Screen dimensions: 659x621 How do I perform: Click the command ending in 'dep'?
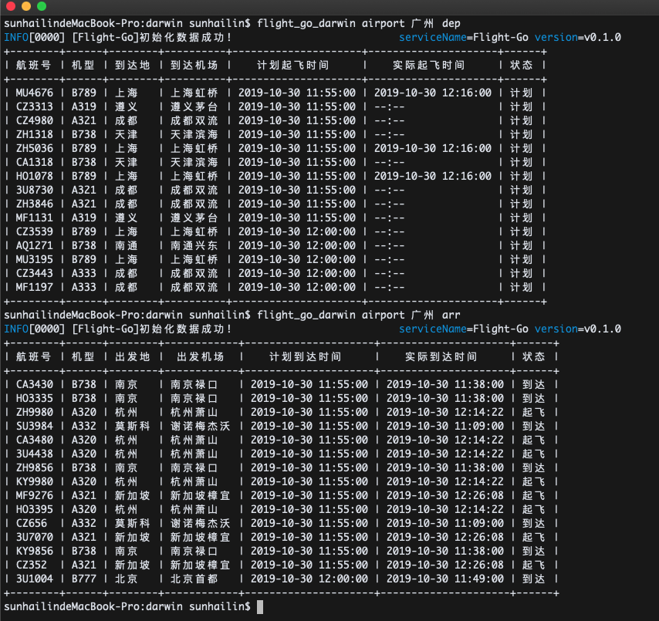(359, 23)
